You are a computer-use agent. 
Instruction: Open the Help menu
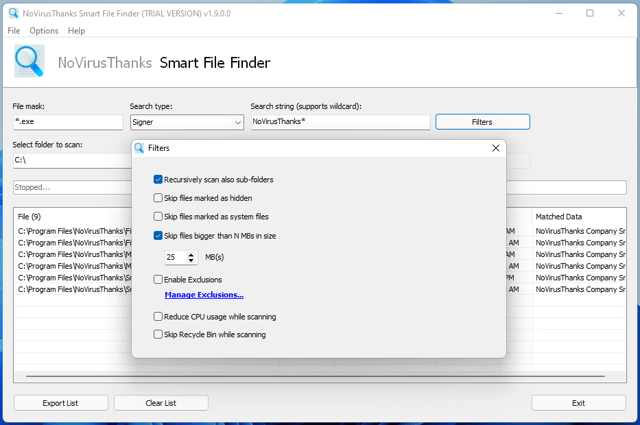pyautogui.click(x=76, y=30)
